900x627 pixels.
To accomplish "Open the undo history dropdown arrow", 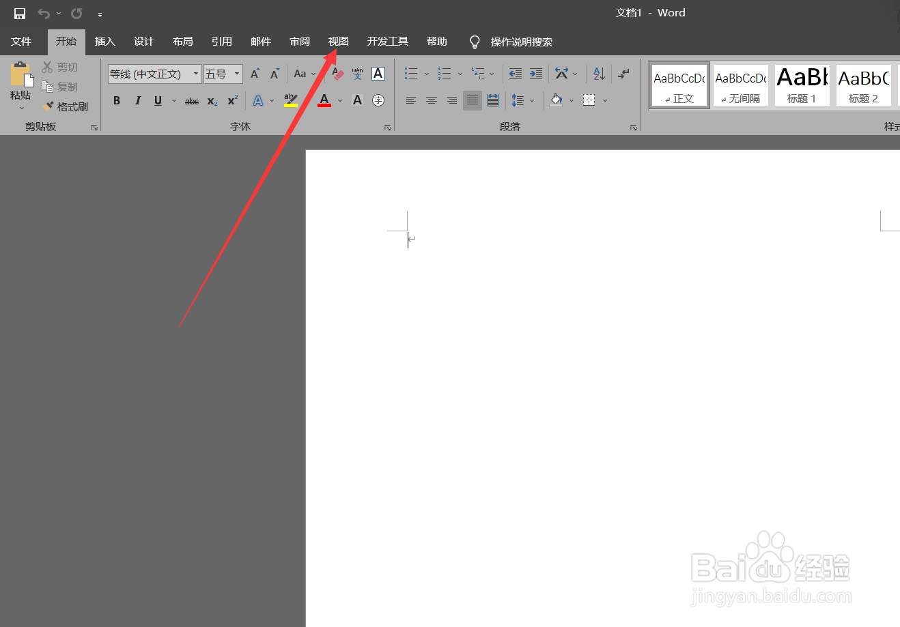I will pyautogui.click(x=59, y=14).
